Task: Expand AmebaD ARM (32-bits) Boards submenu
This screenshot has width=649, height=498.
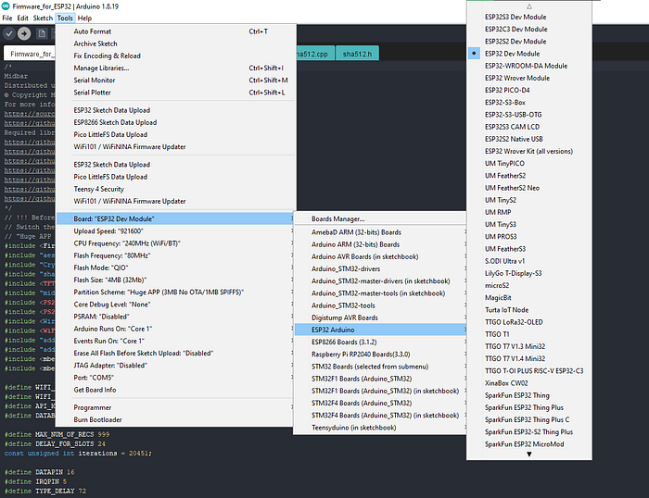Action: [380, 232]
